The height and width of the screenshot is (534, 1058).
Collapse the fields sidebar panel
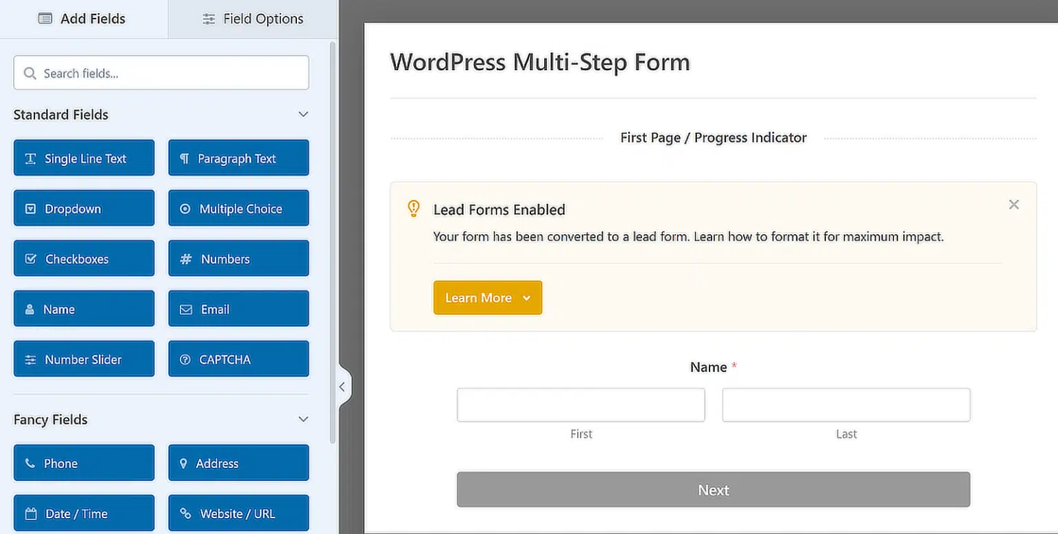point(342,387)
